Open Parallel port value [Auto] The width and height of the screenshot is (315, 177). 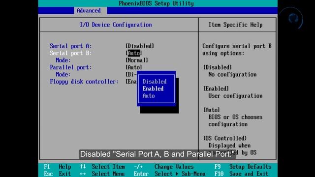click(x=134, y=67)
